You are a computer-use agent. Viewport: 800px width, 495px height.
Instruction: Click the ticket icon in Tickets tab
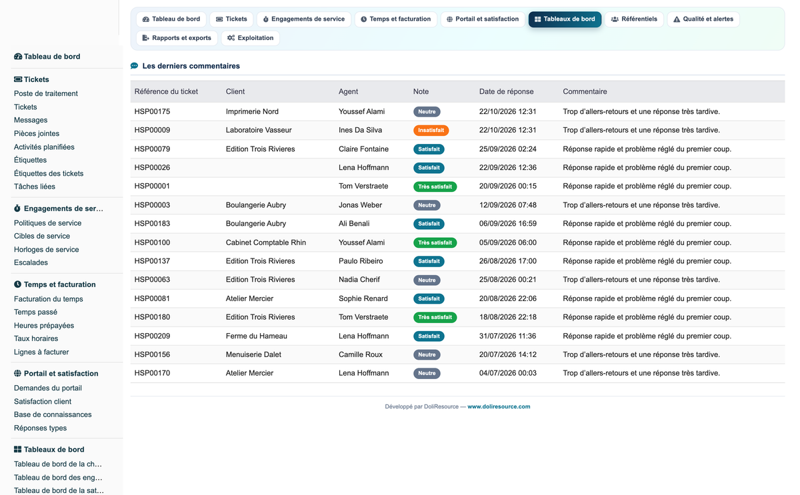(x=219, y=19)
